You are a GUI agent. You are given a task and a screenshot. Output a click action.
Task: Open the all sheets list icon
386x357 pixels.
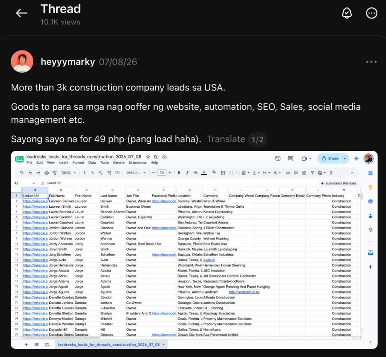(x=37, y=345)
